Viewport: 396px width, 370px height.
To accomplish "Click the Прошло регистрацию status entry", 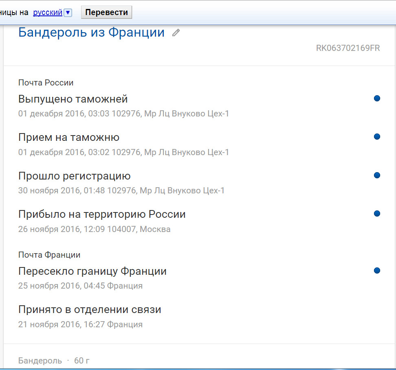I will (74, 176).
